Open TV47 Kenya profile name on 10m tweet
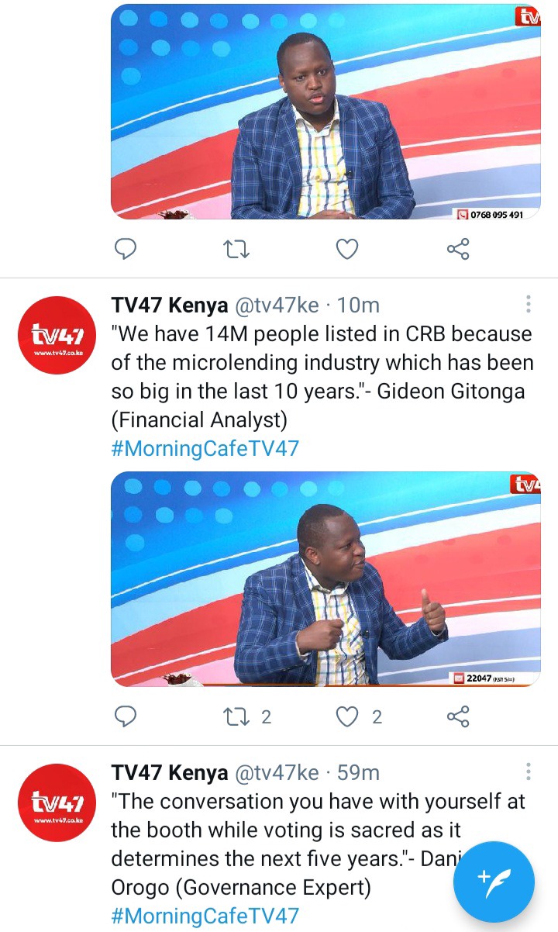Viewport: 558px width, 932px height. (x=170, y=305)
